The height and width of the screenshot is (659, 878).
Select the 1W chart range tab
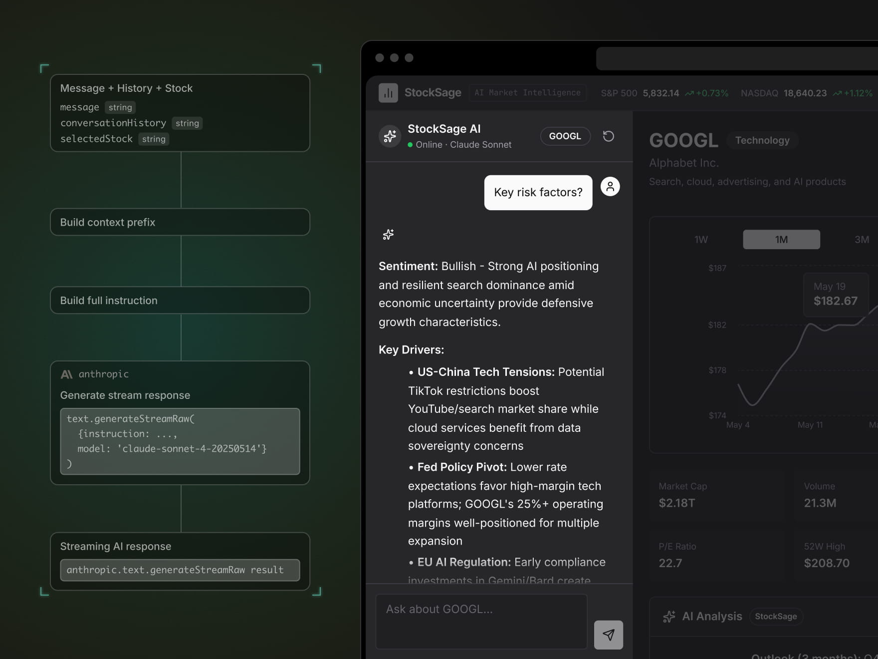(701, 240)
